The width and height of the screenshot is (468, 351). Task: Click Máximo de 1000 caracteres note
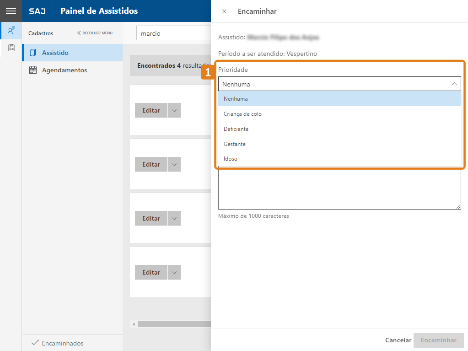click(253, 216)
